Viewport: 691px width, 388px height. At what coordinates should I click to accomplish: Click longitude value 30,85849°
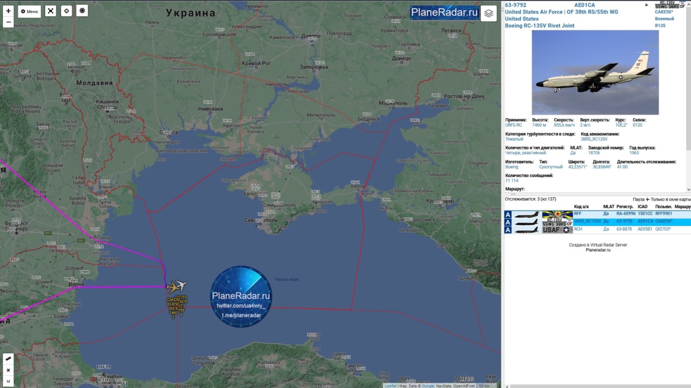[x=602, y=167]
